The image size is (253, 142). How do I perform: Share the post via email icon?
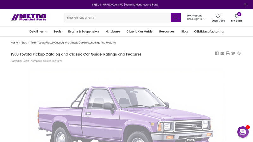pyautogui.click(x=222, y=53)
